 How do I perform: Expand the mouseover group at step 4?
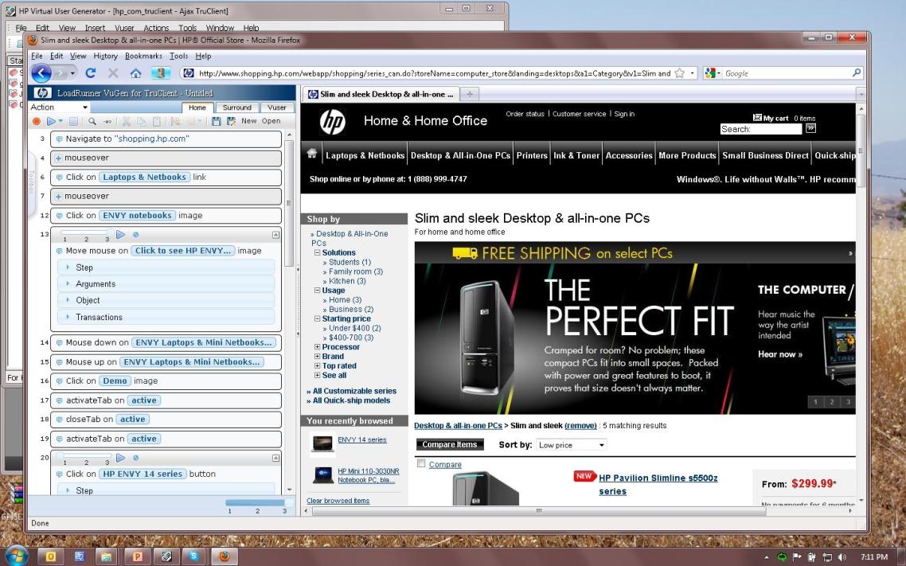pos(58,158)
